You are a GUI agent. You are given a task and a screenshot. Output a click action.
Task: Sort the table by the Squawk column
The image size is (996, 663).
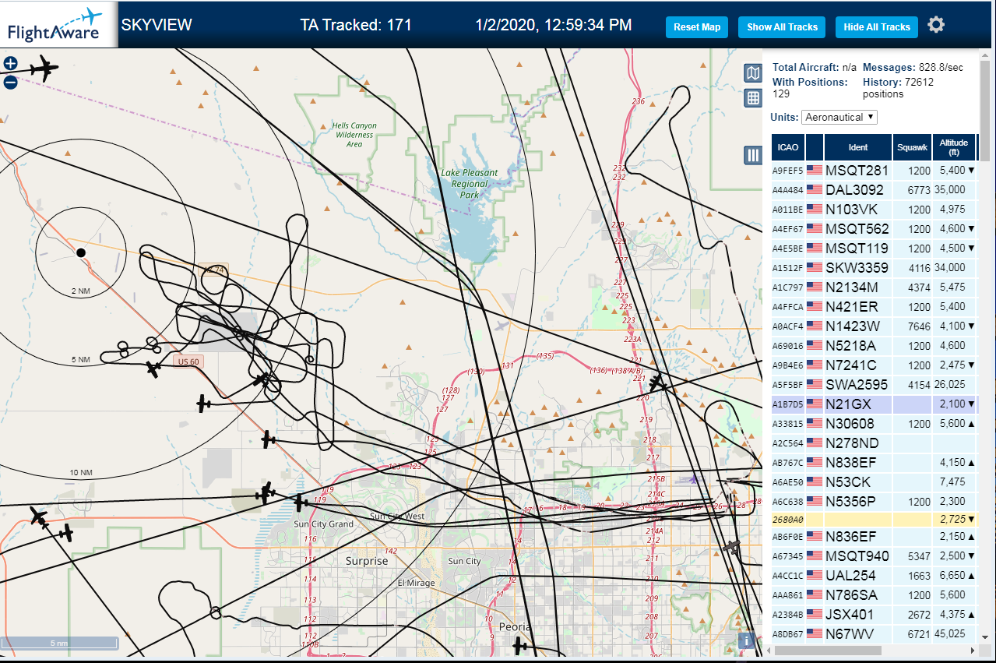[x=912, y=147]
